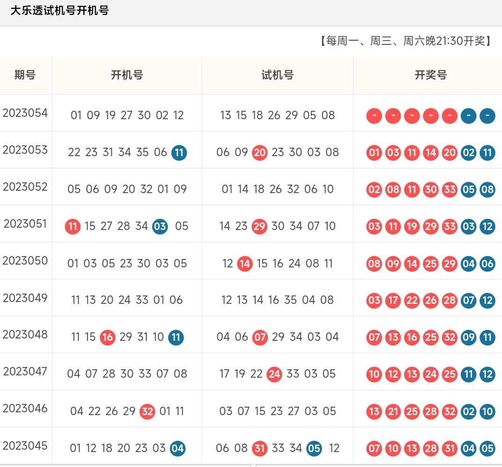Click 开机号 numbers 11 13 20 24 33 01 06

point(127,300)
